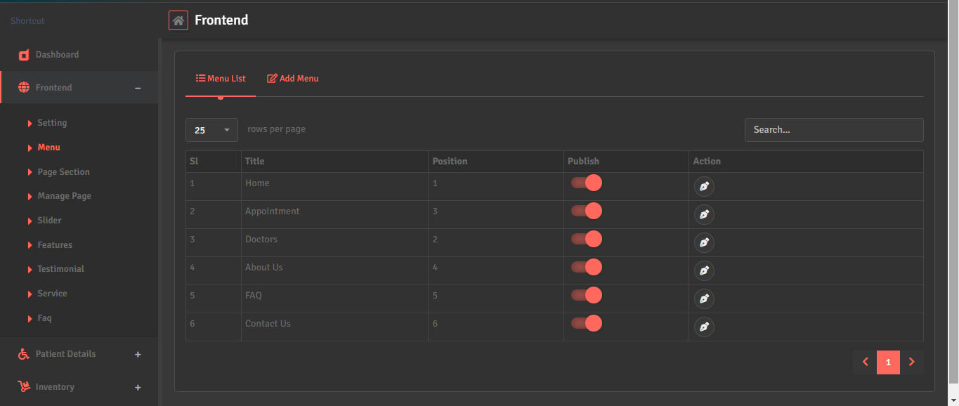Select the Menu List tab

[220, 78]
